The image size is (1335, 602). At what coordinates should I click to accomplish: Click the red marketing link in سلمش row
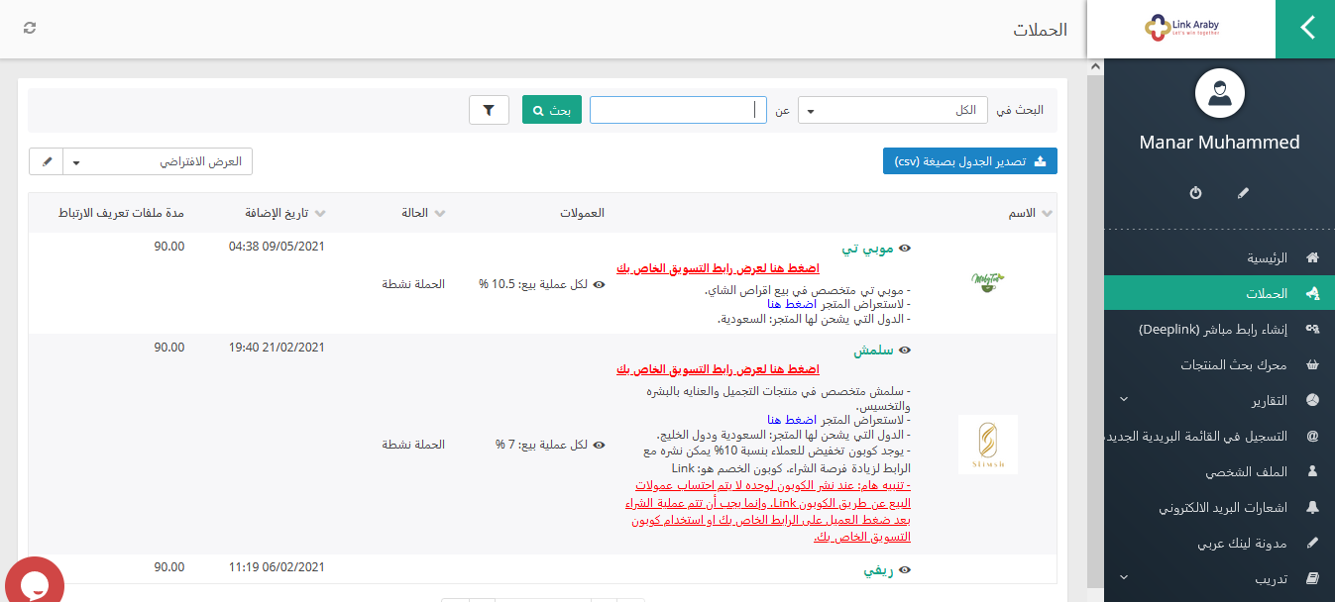718,369
